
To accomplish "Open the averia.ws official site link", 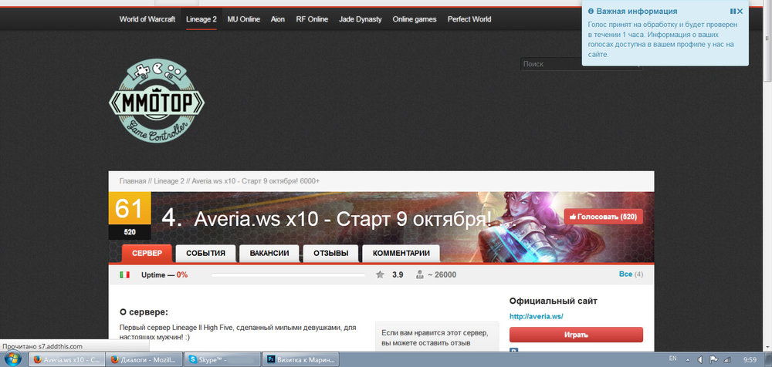I will 537,316.
